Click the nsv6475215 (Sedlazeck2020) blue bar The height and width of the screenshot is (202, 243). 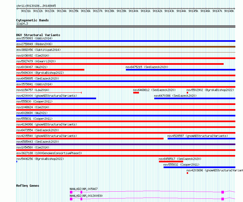tap(180, 70)
